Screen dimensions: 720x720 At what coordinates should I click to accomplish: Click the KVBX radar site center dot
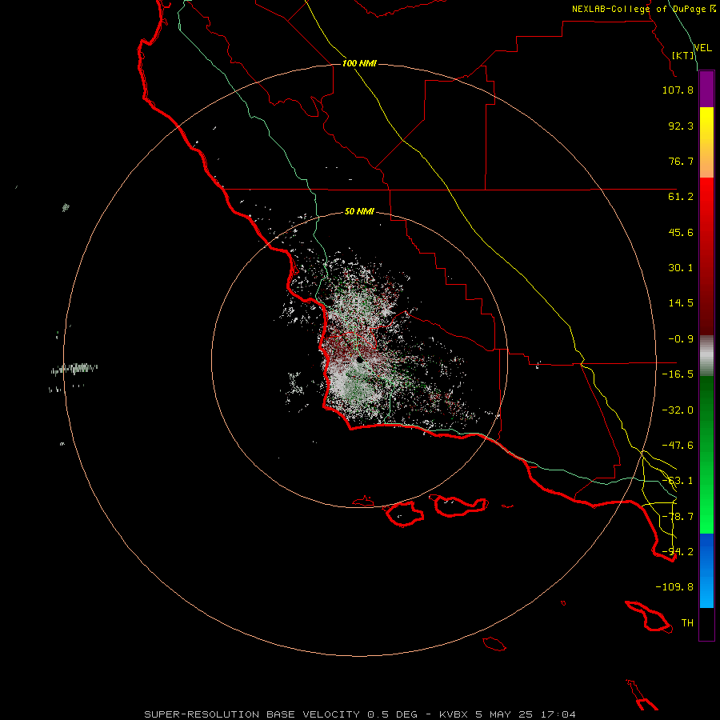[x=360, y=360]
